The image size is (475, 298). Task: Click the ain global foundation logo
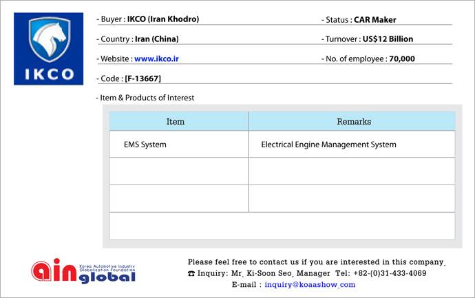click(83, 270)
